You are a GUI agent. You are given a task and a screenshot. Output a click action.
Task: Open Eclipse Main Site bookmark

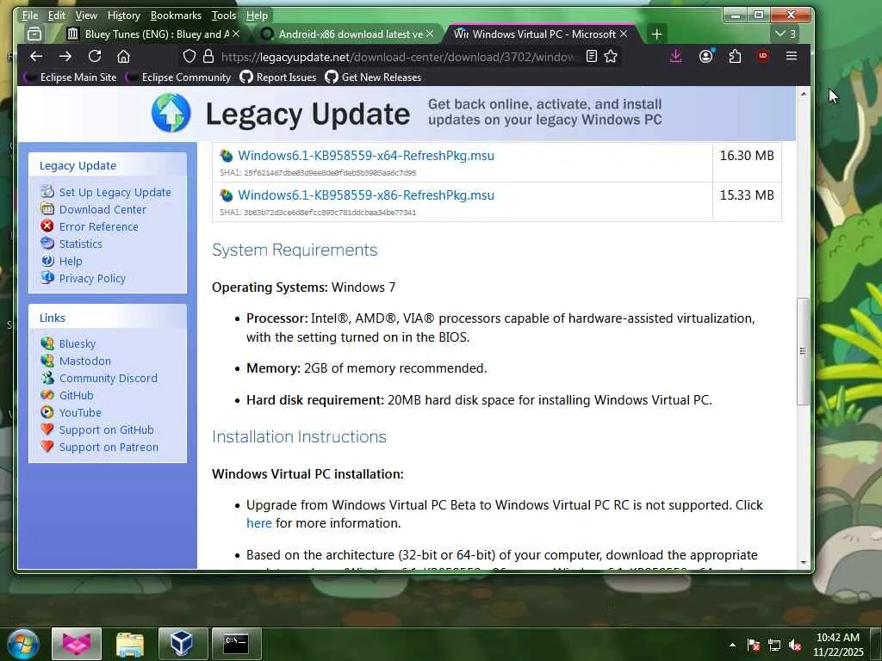(71, 77)
